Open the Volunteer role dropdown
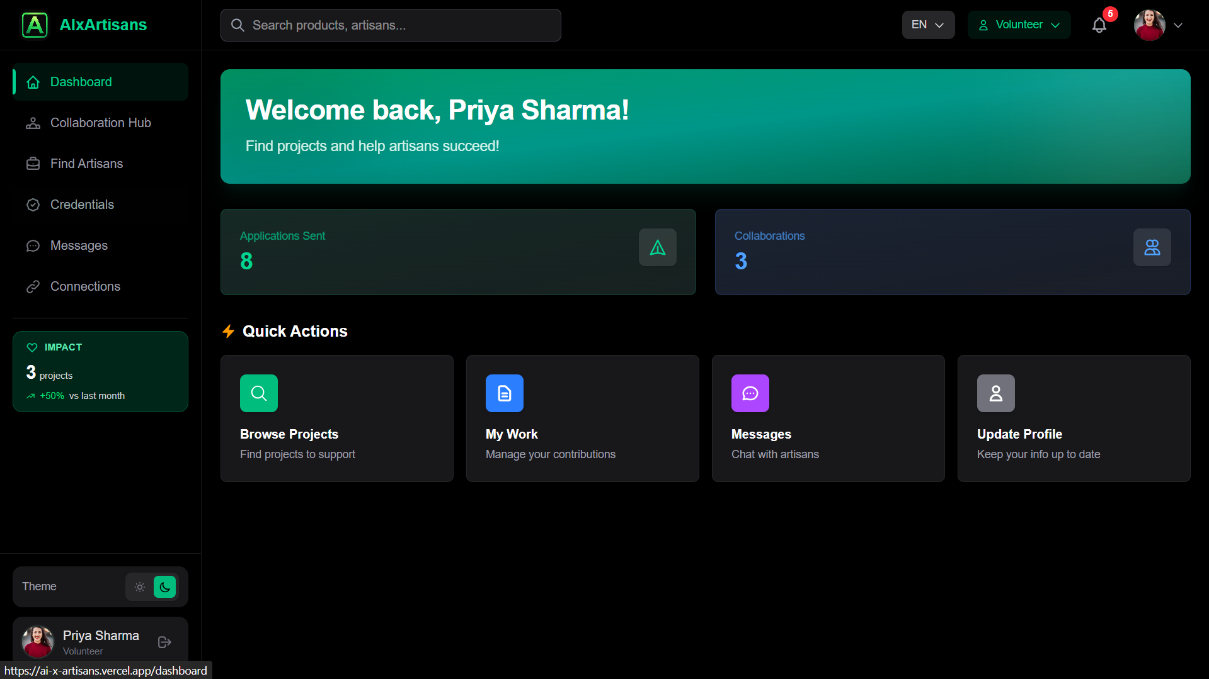Viewport: 1209px width, 679px height. 1019,25
